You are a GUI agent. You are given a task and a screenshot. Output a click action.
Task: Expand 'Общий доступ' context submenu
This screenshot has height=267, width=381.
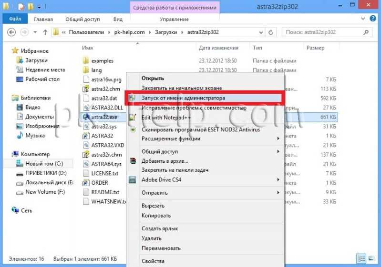(x=278, y=152)
